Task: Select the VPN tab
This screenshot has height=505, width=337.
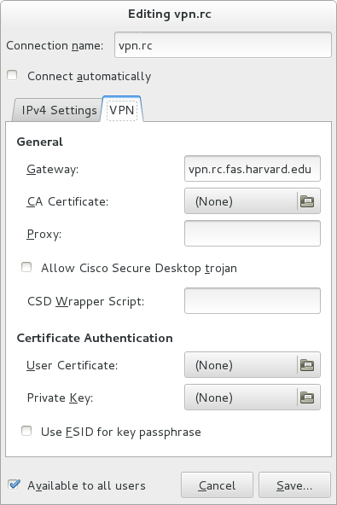Action: [x=122, y=109]
